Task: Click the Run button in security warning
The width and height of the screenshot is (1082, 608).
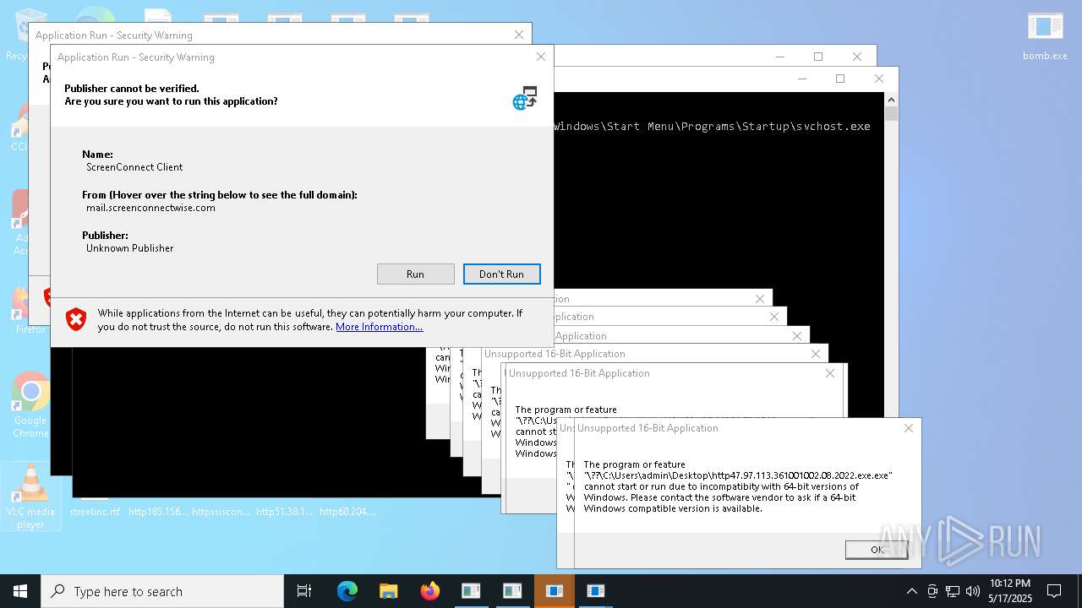Action: [415, 274]
